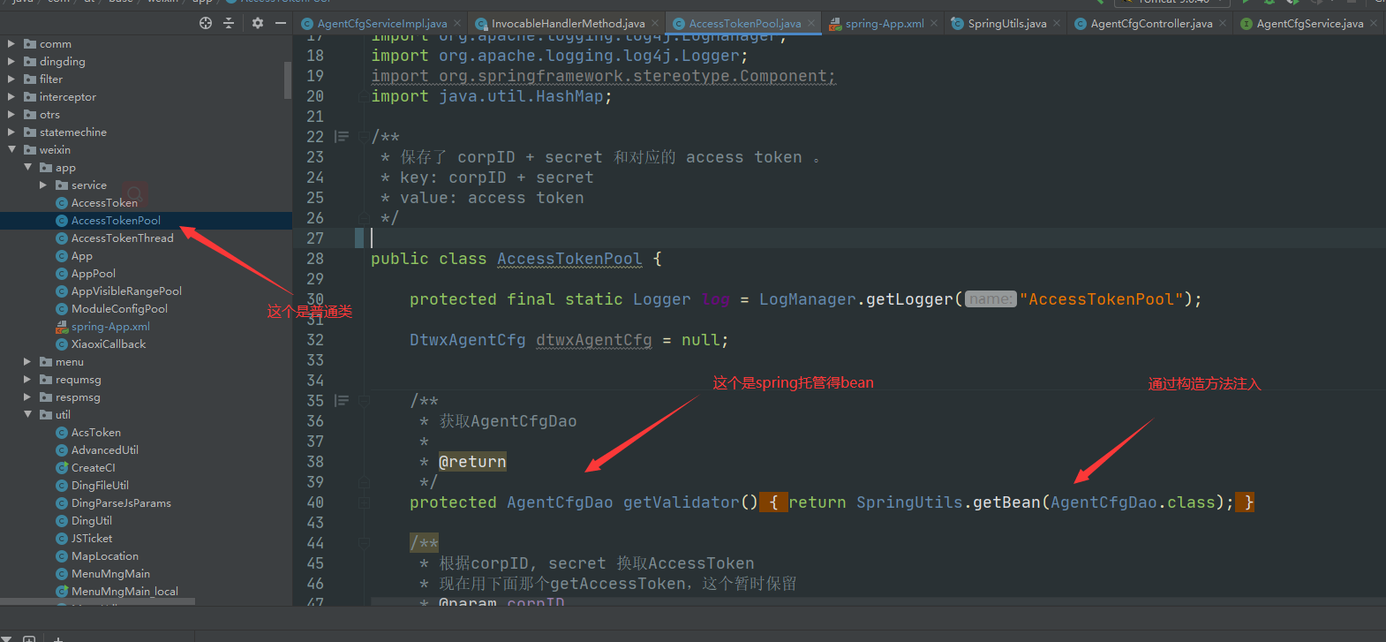Viewport: 1386px width, 642px height.
Task: Close the InvocableHandlerMethod.java tab
Action: tap(654, 23)
